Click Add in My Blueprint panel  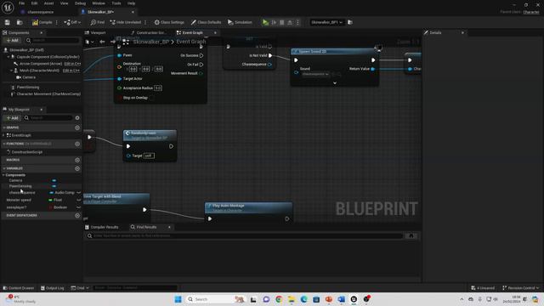pyautogui.click(x=13, y=118)
